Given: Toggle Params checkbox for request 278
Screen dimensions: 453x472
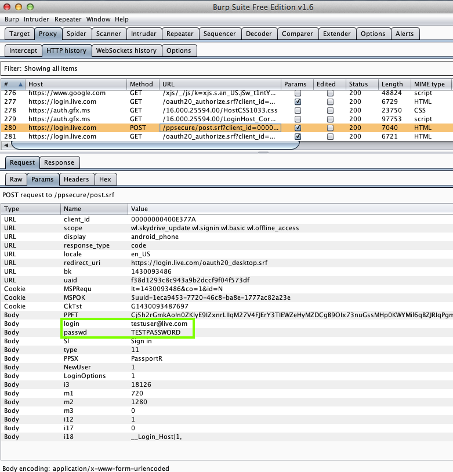Looking at the screenshot, I should [298, 110].
